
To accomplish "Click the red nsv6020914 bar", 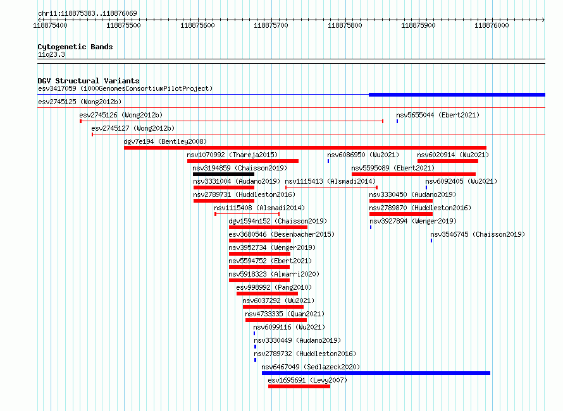I will [x=447, y=161].
